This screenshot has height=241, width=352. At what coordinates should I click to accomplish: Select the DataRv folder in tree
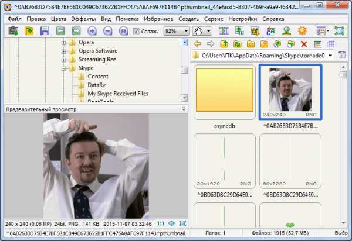(x=96, y=85)
